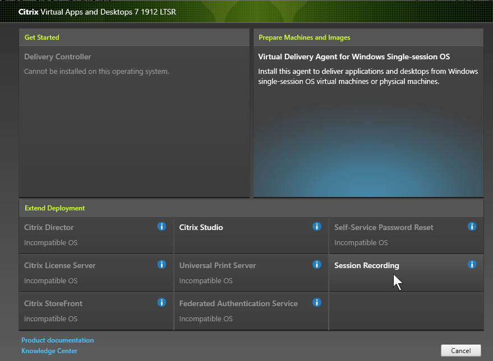Click the Citrix Studio tile title
The width and height of the screenshot is (493, 361).
(x=201, y=227)
